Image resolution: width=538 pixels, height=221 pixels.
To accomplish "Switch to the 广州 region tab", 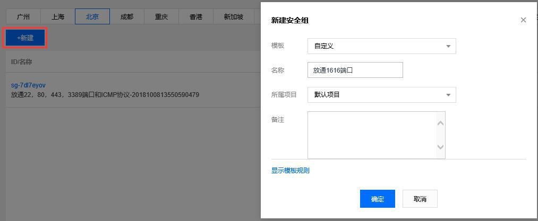I will pyautogui.click(x=23, y=16).
